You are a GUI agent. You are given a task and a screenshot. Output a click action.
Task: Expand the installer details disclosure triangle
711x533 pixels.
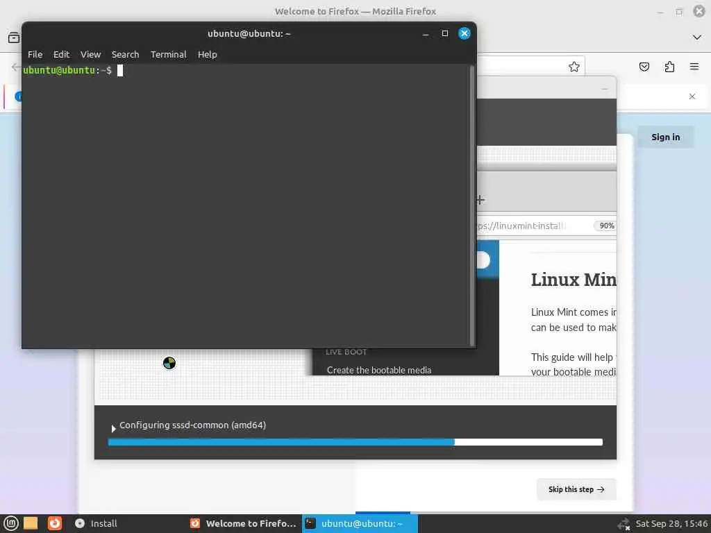[x=113, y=428]
